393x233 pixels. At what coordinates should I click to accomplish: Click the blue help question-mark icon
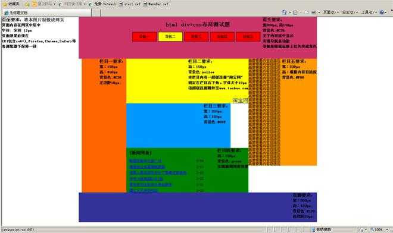click(x=382, y=12)
